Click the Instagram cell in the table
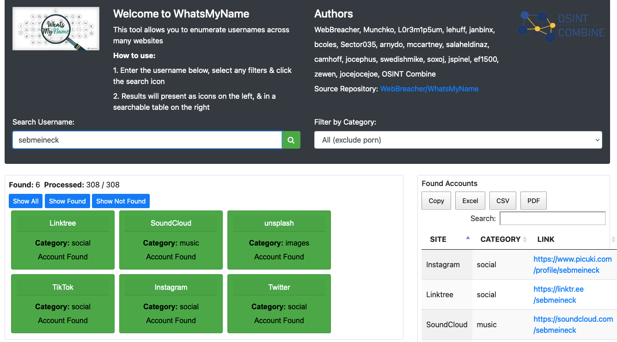Screen dimensions: 617x342 pos(447,264)
